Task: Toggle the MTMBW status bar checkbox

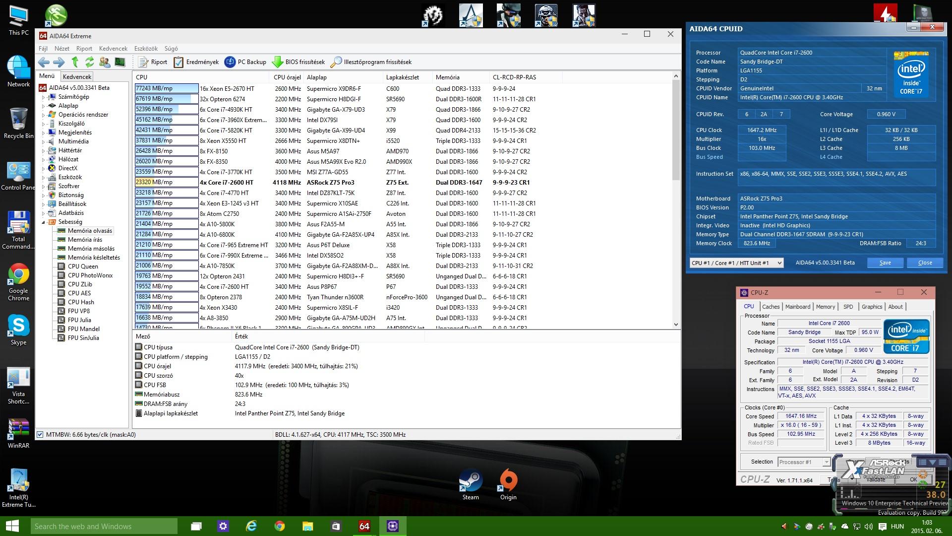Action: pyautogui.click(x=40, y=435)
